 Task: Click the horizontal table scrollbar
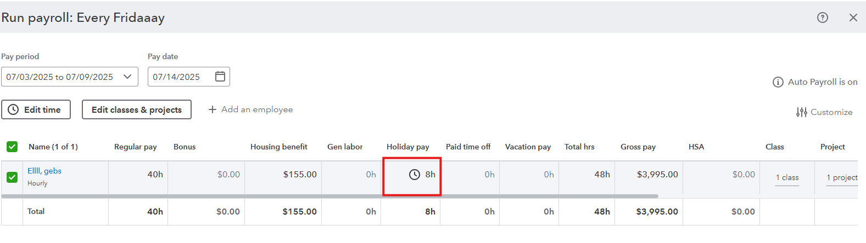pos(329,196)
